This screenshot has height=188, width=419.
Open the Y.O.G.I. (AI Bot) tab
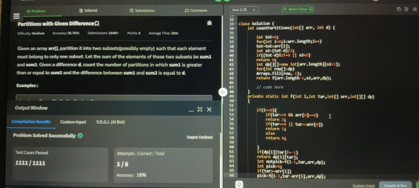pyautogui.click(x=111, y=122)
